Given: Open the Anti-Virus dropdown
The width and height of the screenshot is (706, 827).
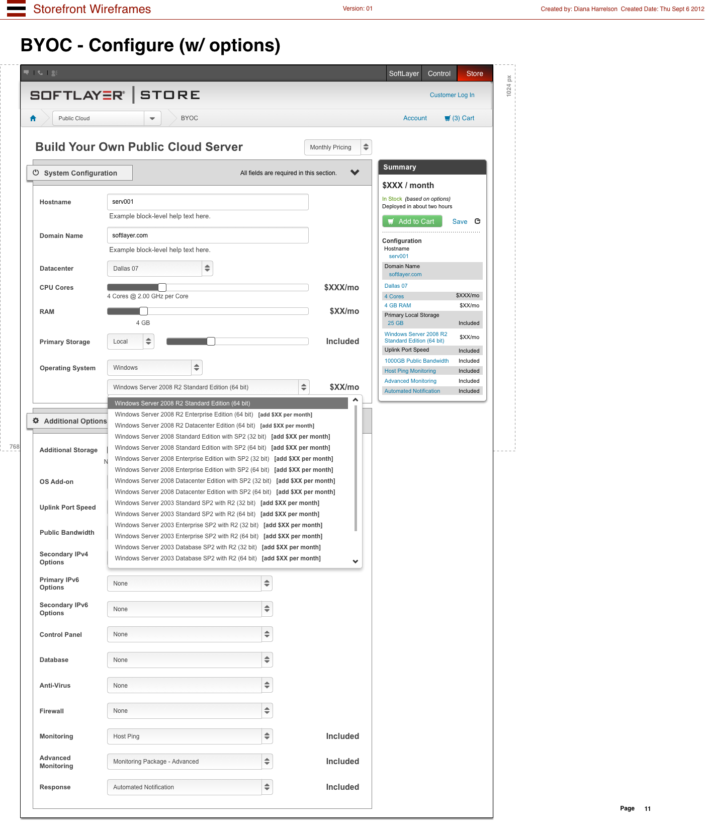Looking at the screenshot, I should (190, 686).
